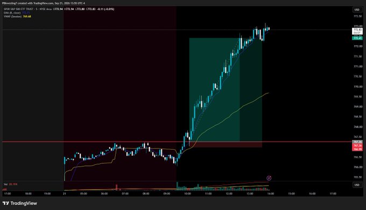Click the lightning event icon above the time axis
Viewport: 366px width, 210px height.
(x=269, y=178)
